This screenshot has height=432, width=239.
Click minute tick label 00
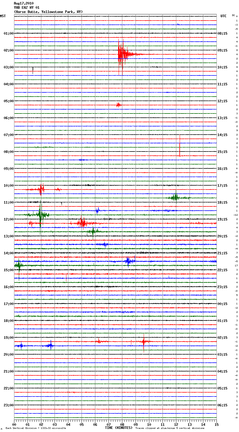coord(14,424)
